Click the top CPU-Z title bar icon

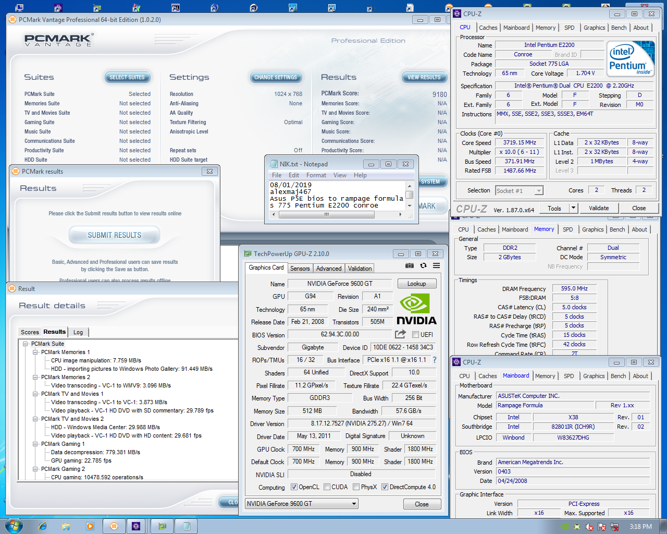coord(457,14)
